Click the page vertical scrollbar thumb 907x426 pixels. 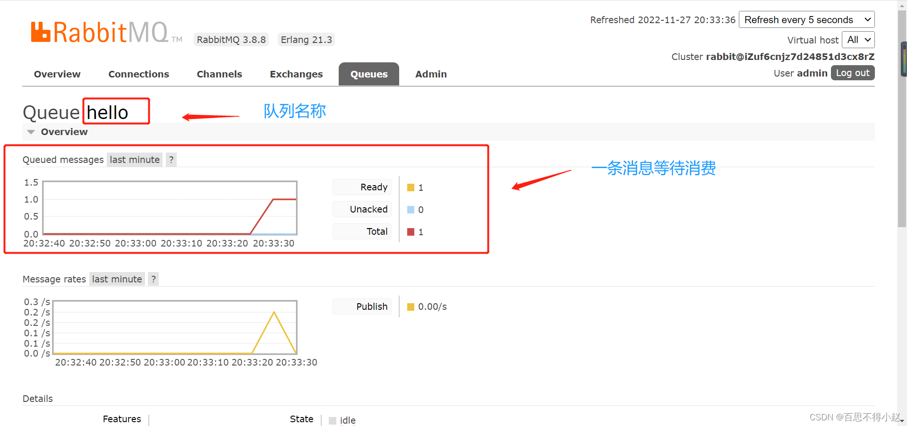[x=902, y=118]
